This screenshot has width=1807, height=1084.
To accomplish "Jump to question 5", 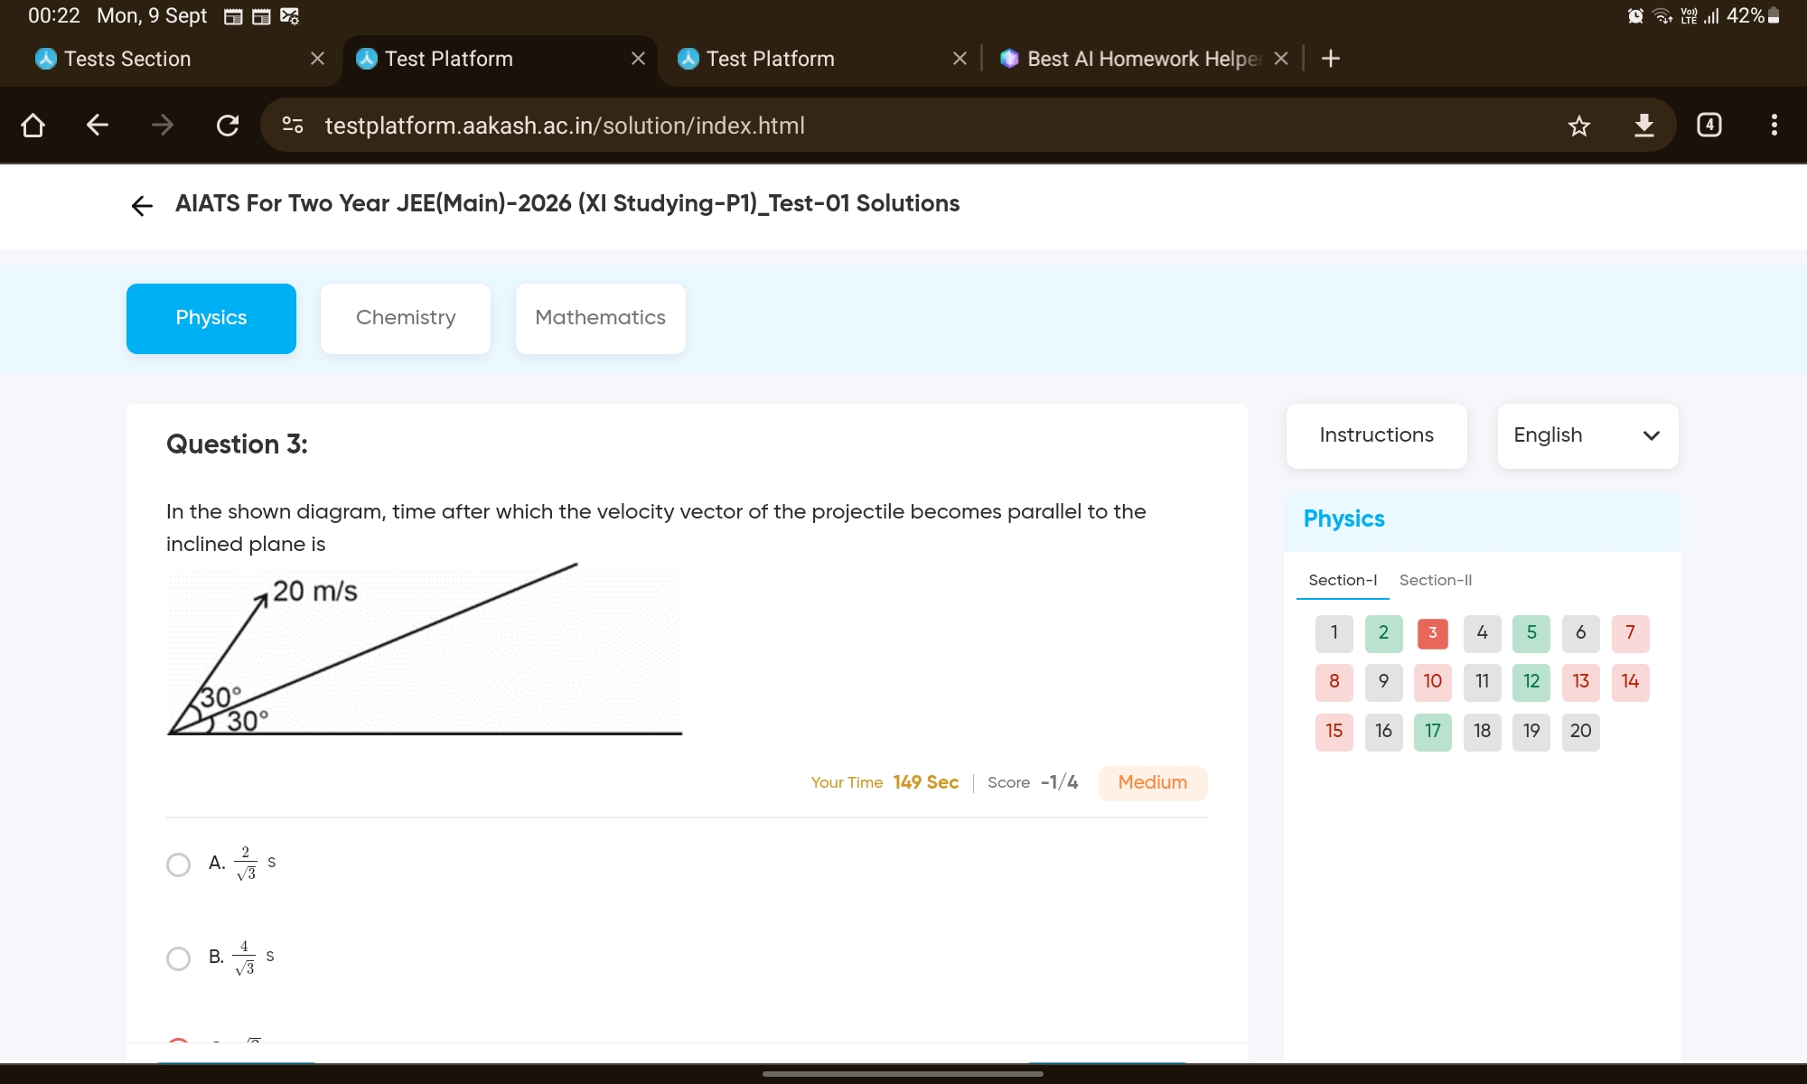I will [x=1531, y=633].
